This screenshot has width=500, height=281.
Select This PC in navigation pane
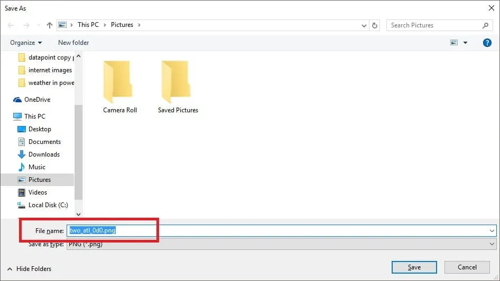(x=30, y=117)
